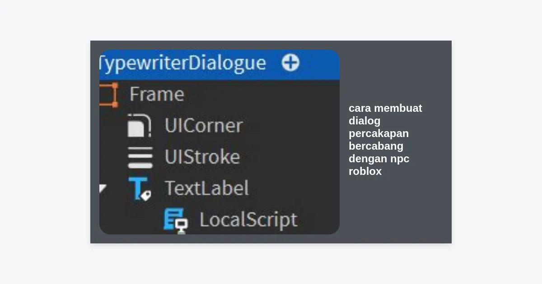Image resolution: width=542 pixels, height=284 pixels.
Task: Click the 'dengan npc' caption line
Action: [x=379, y=159]
